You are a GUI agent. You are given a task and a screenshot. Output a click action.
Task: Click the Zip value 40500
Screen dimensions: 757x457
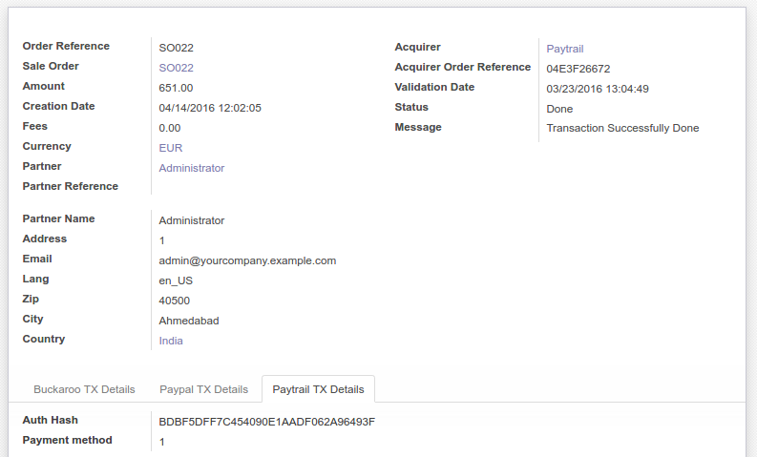coord(175,301)
